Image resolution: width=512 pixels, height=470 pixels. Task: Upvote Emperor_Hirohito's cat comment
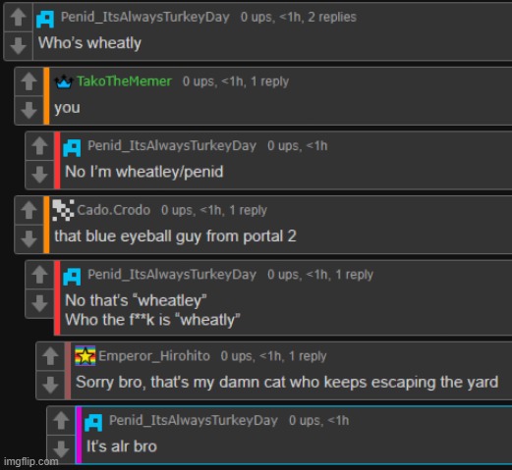(50, 356)
